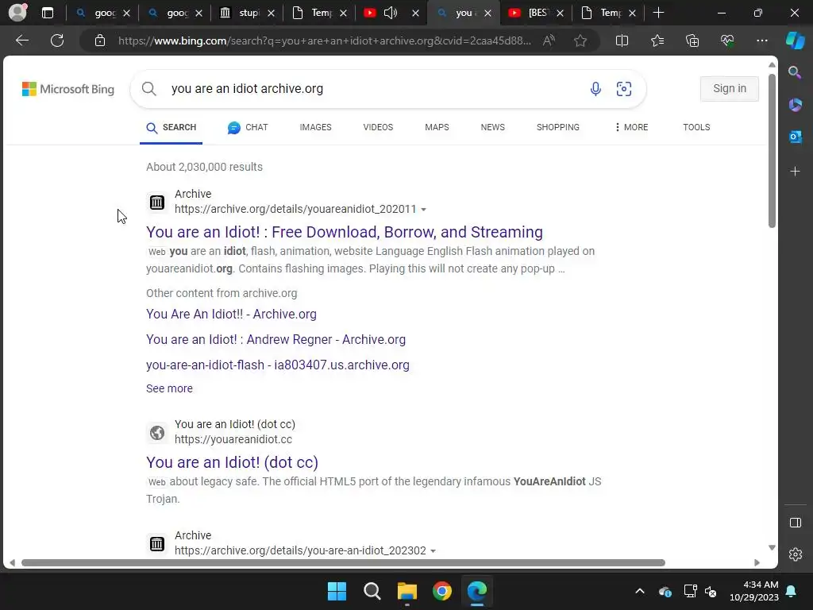Click the vertical page scrollbar thumb
This screenshot has width=813, height=610.
tap(772, 150)
